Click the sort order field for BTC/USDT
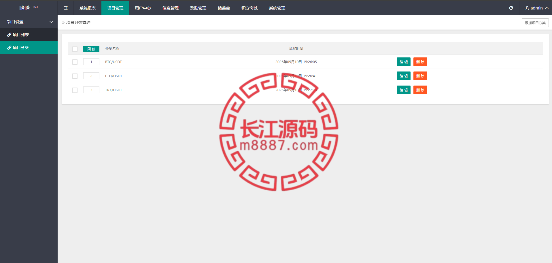Viewport: 552px width, 263px height. coord(91,62)
